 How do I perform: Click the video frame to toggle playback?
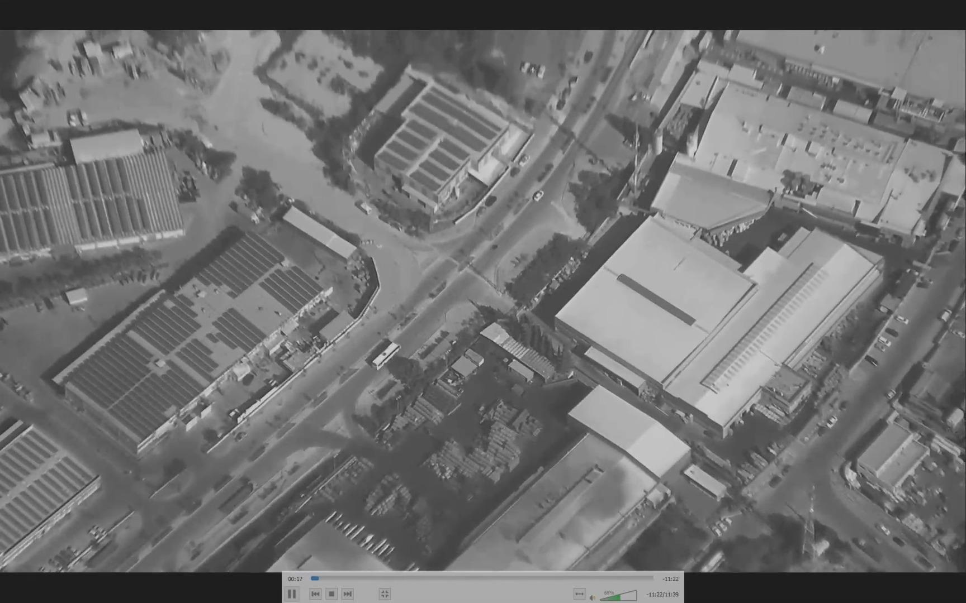click(483, 300)
